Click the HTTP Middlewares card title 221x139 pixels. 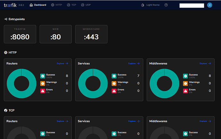pyautogui.click(x=158, y=63)
